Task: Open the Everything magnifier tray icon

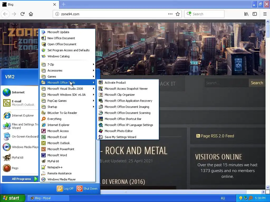Action: tap(250, 198)
